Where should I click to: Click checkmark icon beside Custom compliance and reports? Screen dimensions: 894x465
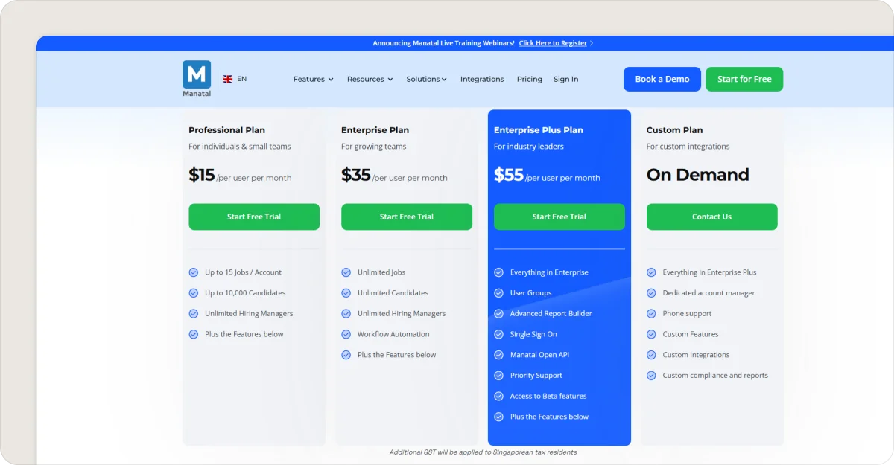[x=651, y=376]
